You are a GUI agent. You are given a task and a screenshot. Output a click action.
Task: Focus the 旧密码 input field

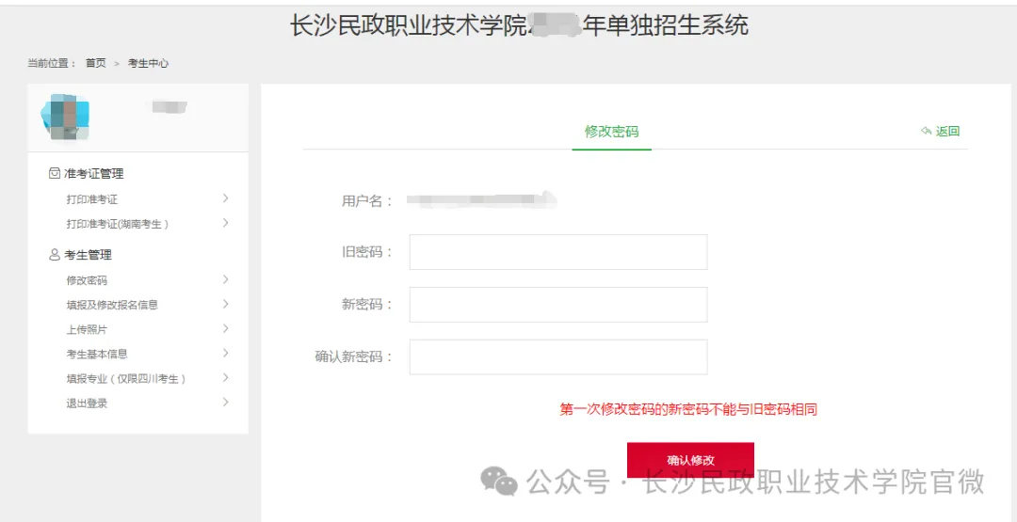(x=557, y=252)
